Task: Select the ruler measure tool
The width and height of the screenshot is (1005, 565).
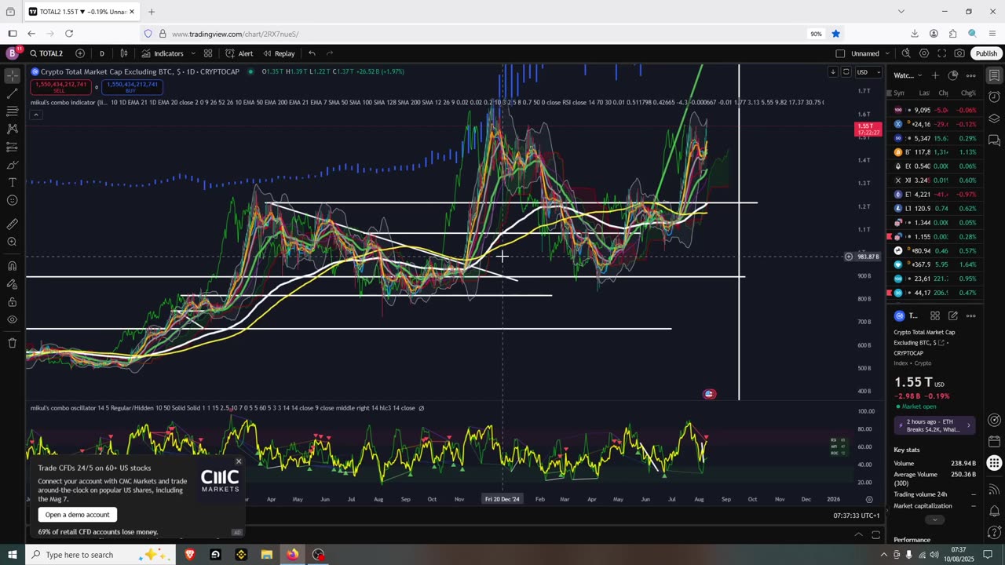Action: 12,224
